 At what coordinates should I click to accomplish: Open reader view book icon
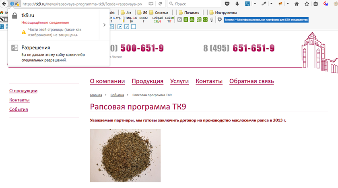tap(151, 4)
